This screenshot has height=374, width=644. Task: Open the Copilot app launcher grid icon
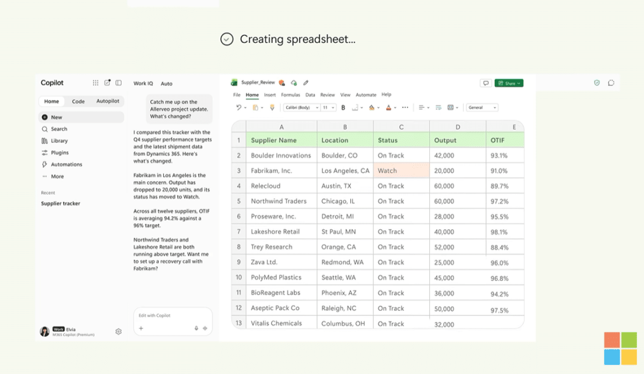pyautogui.click(x=96, y=83)
